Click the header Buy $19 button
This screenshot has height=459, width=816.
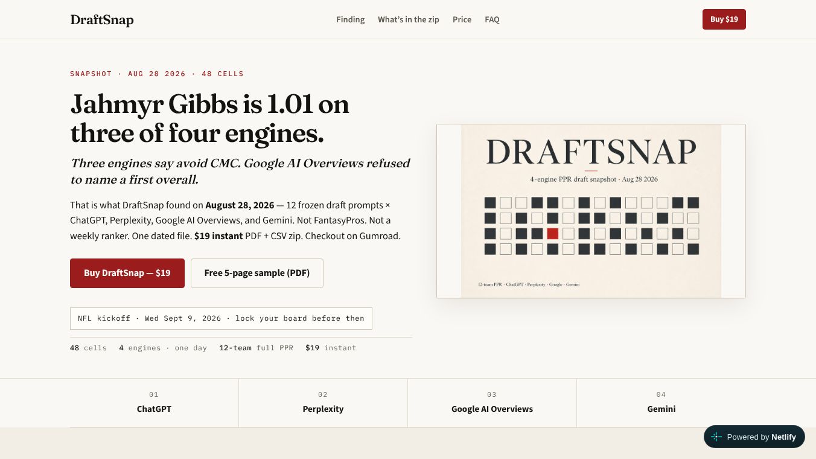(724, 19)
